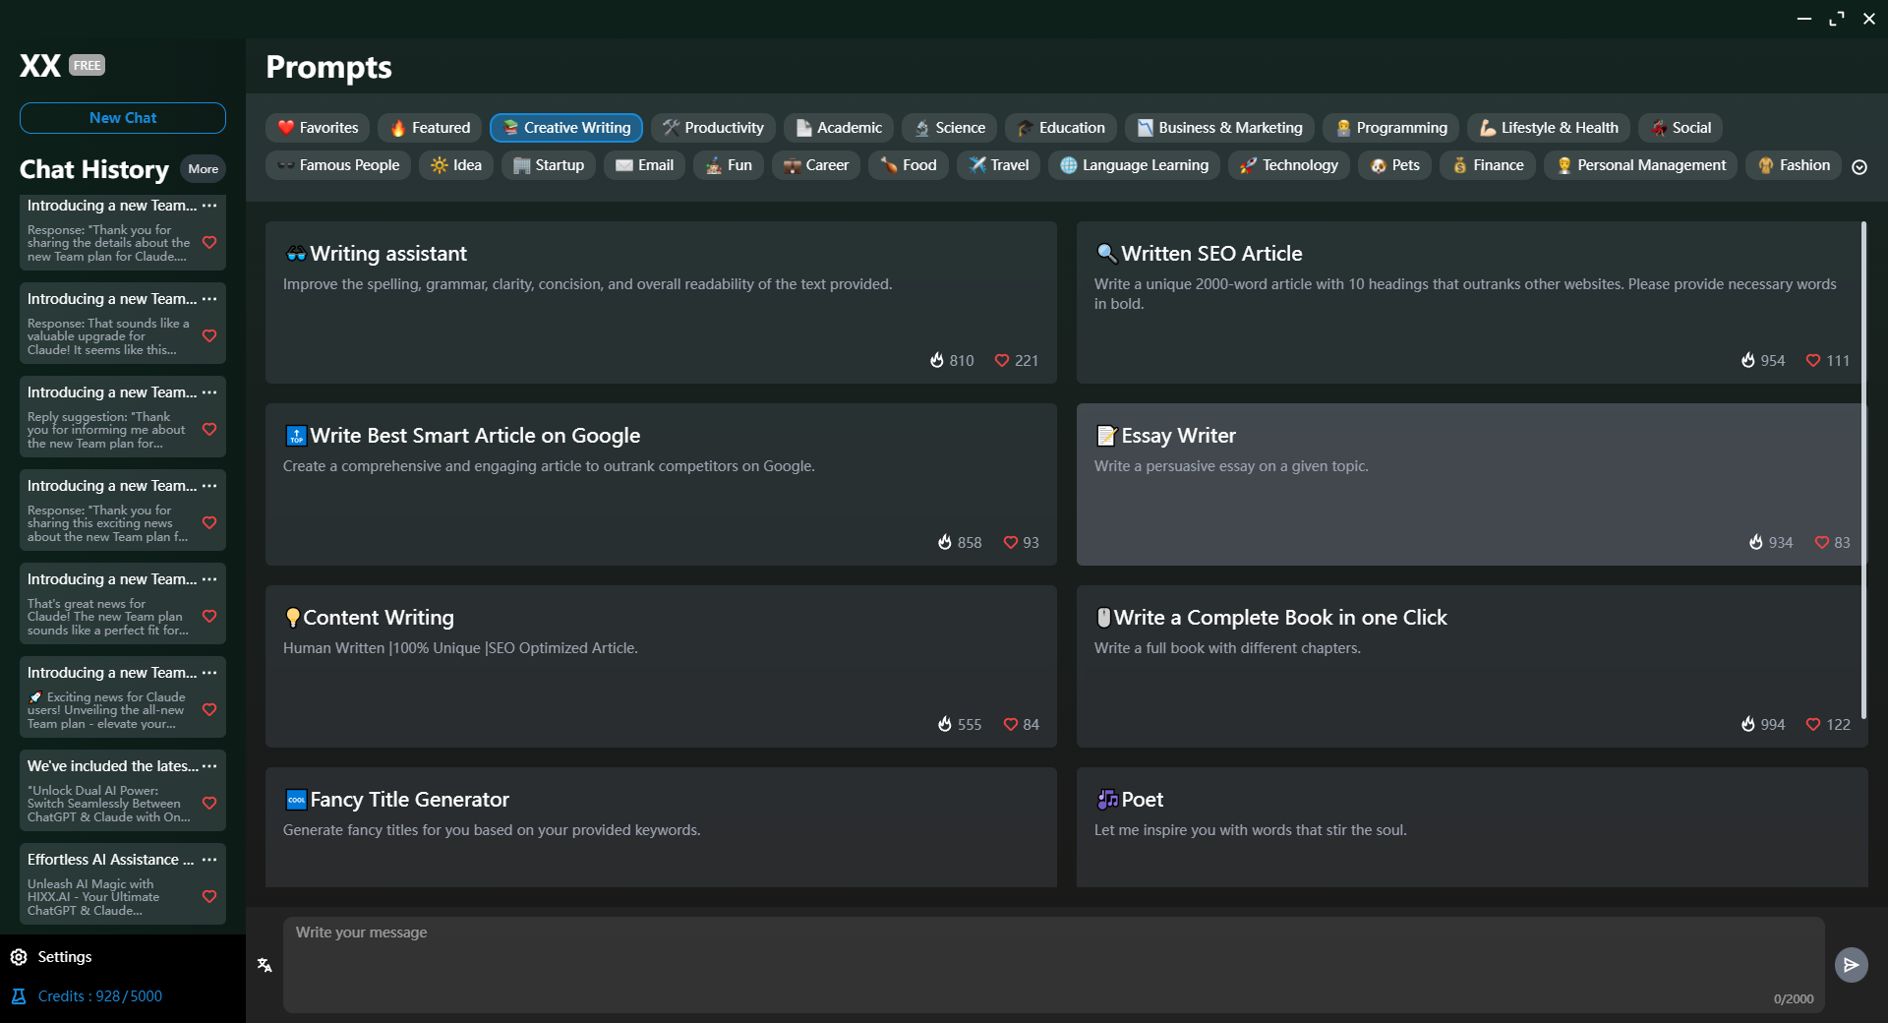Switch to Programming category
The width and height of the screenshot is (1888, 1023).
click(x=1390, y=128)
